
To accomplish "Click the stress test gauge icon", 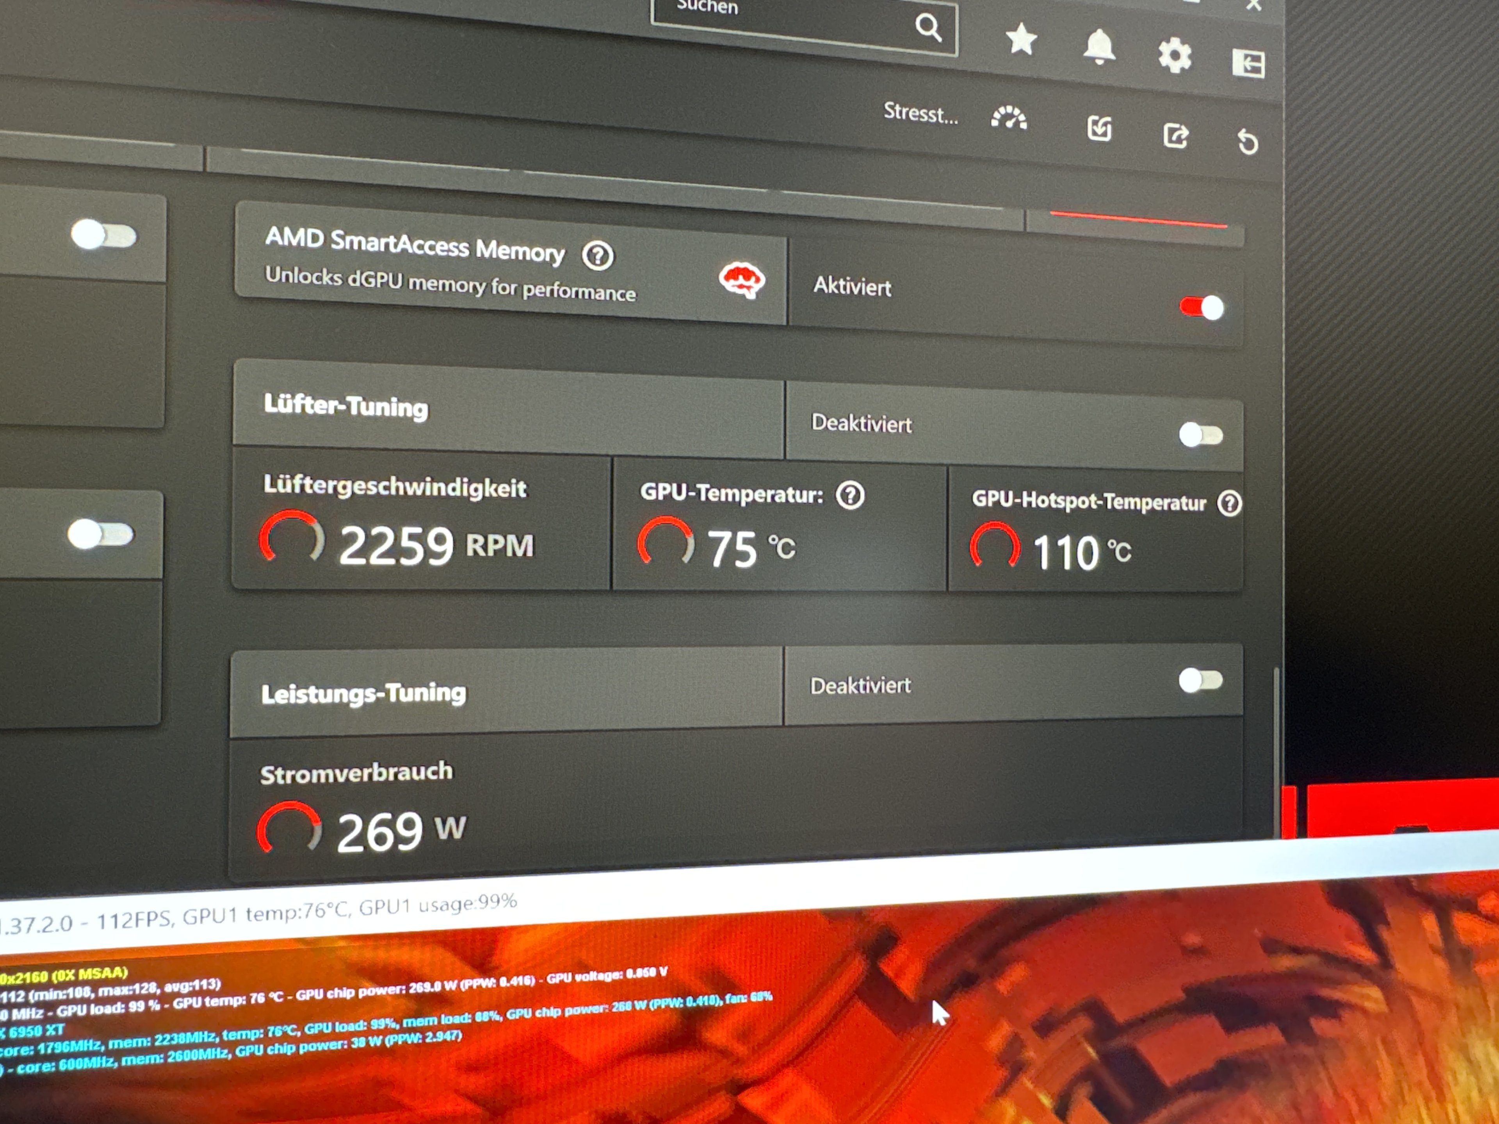I will pos(1008,118).
